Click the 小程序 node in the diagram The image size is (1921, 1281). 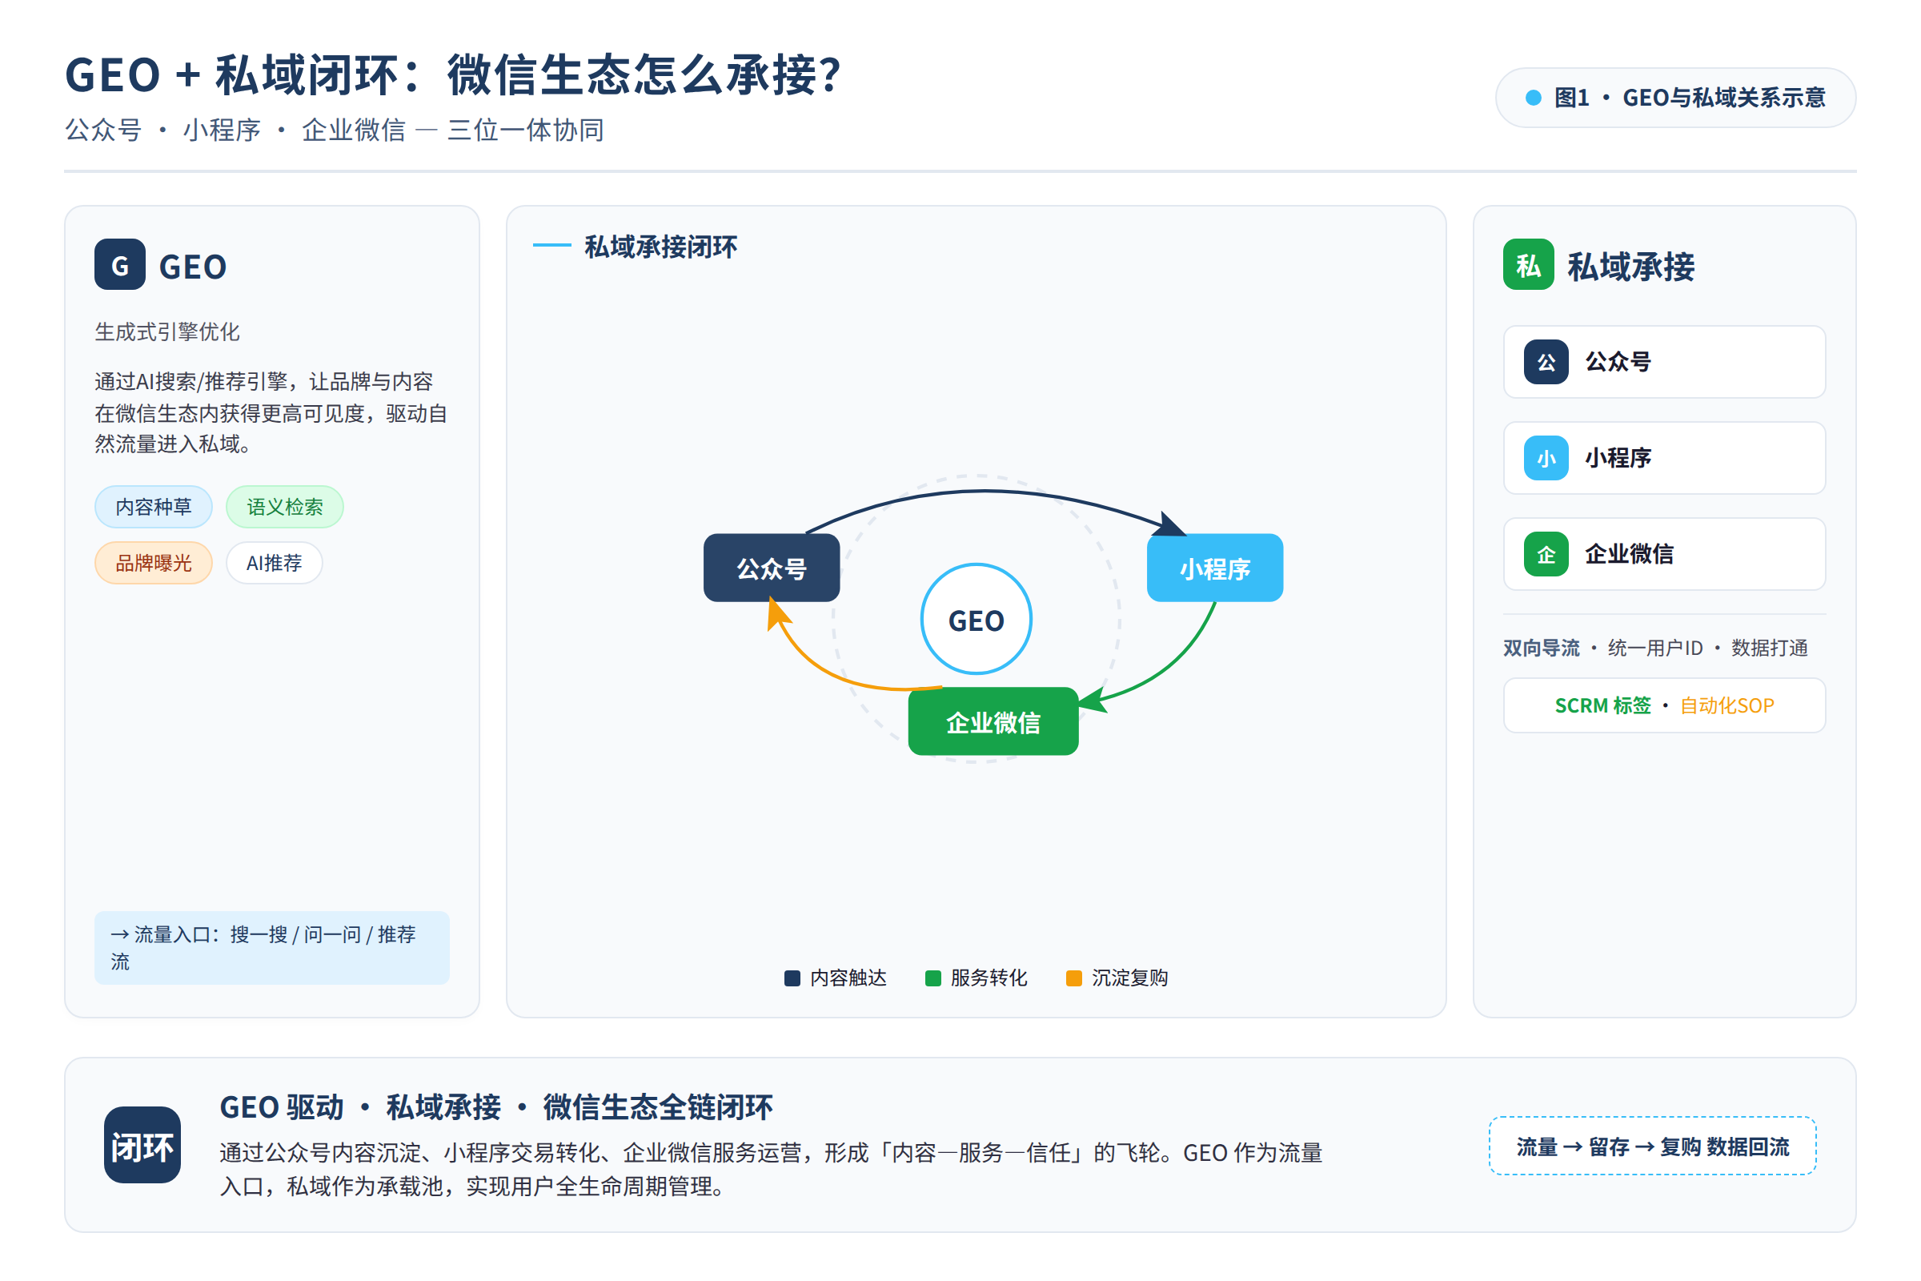pyautogui.click(x=1215, y=568)
